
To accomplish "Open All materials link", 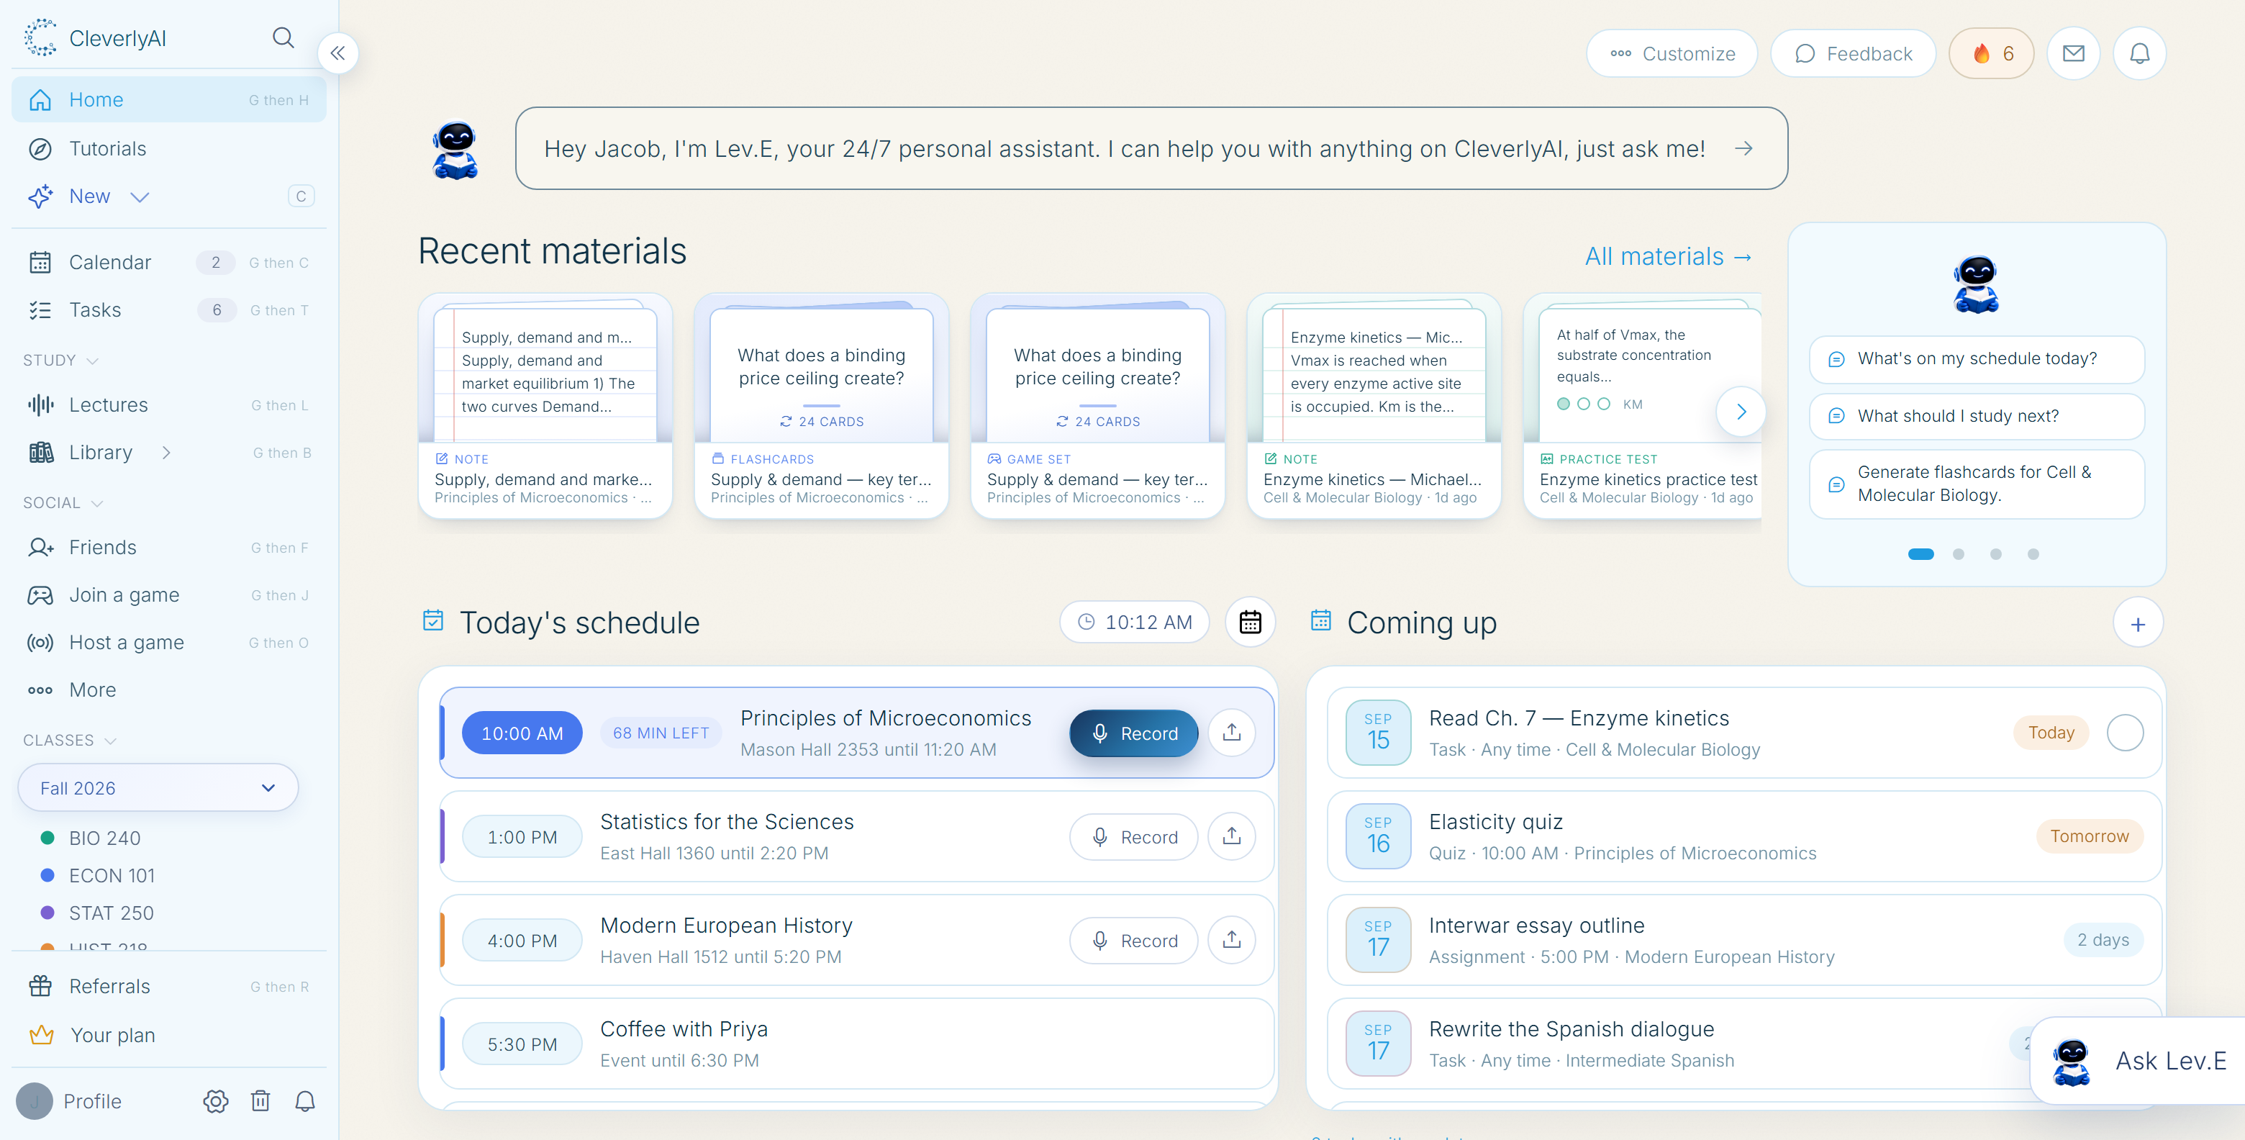I will pos(1668,256).
